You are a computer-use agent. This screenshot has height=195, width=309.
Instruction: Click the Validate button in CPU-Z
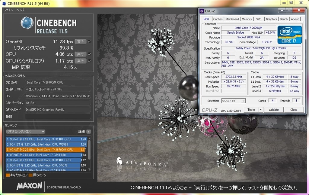pos(273,110)
